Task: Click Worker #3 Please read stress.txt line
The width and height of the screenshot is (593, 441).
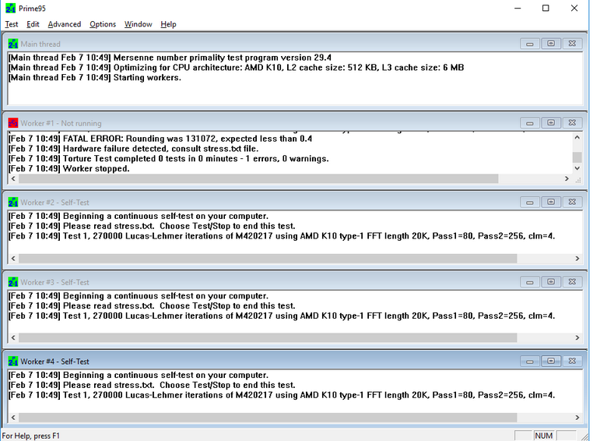Action: 152,306
